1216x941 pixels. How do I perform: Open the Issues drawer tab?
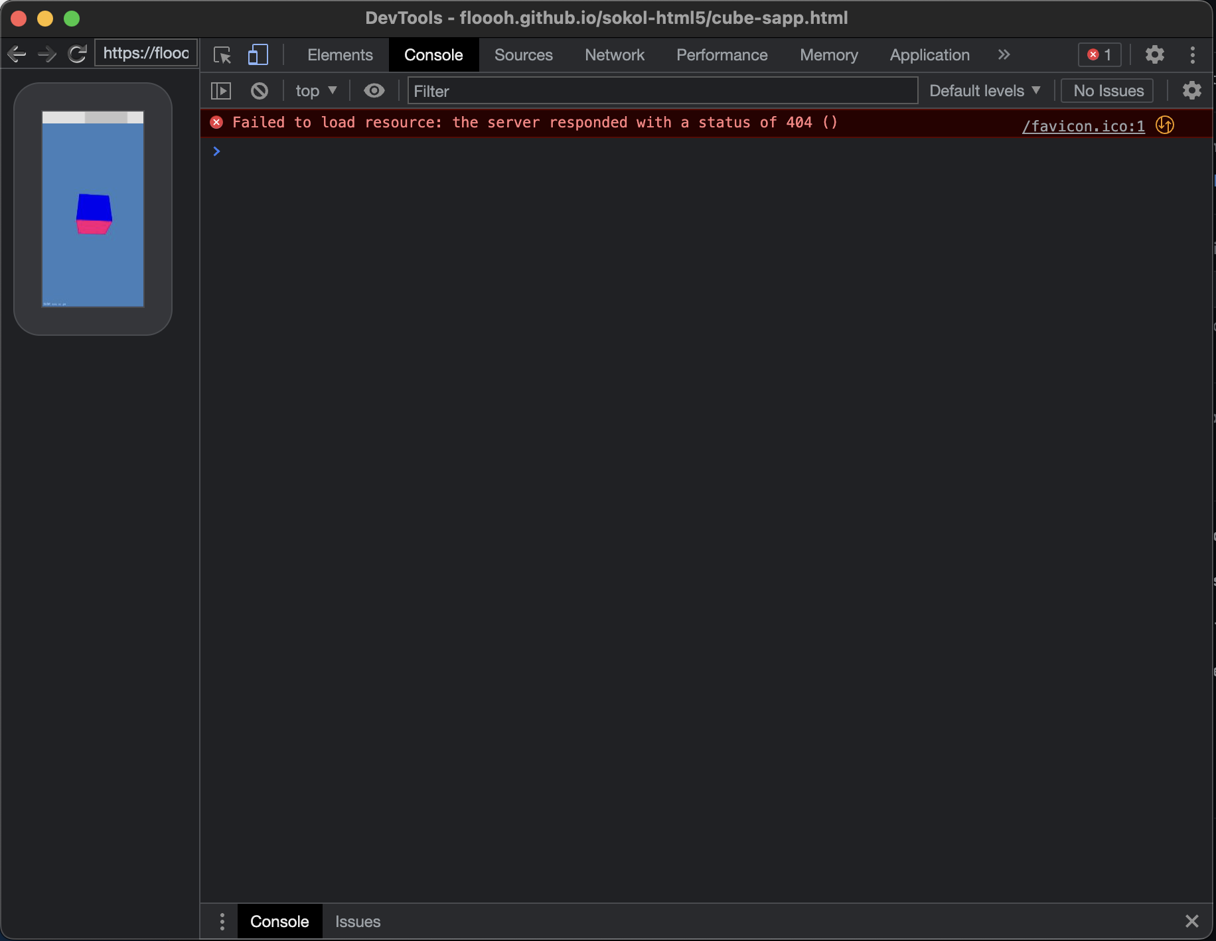pyautogui.click(x=358, y=922)
